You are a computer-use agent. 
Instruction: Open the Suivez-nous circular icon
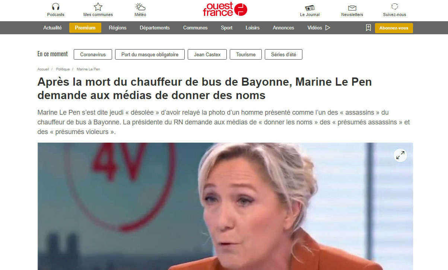click(395, 6)
